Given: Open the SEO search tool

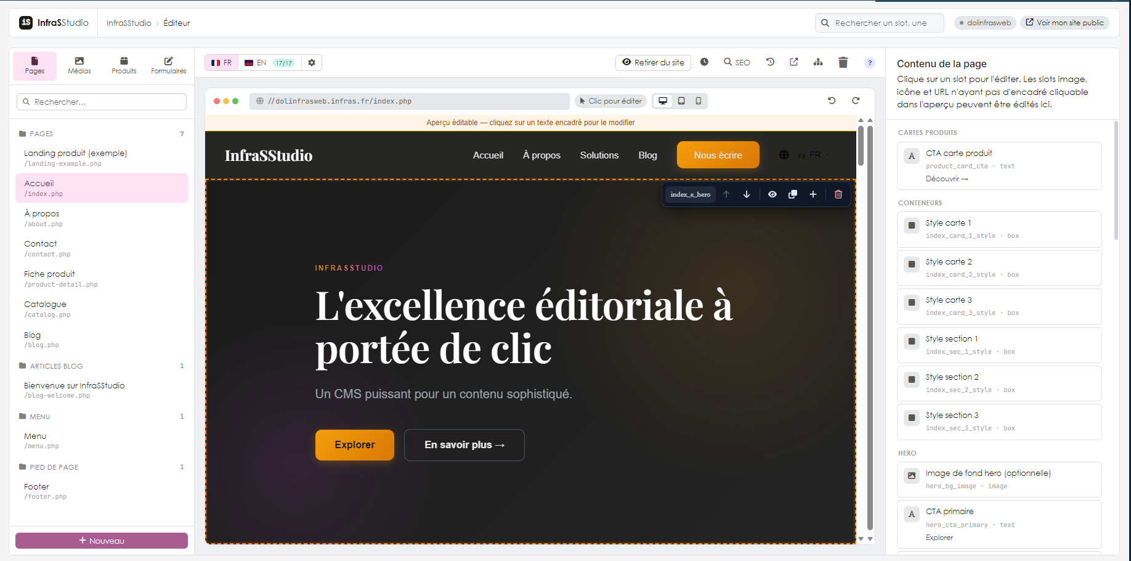Looking at the screenshot, I should (737, 62).
